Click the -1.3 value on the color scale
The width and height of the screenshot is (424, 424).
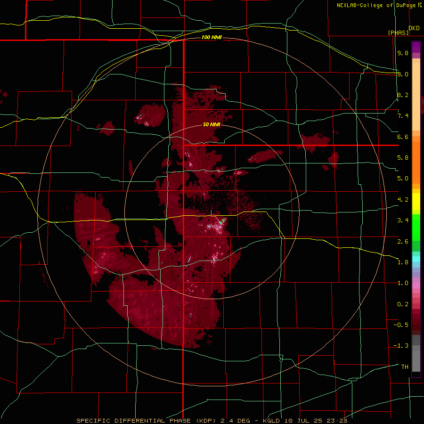pyautogui.click(x=401, y=346)
